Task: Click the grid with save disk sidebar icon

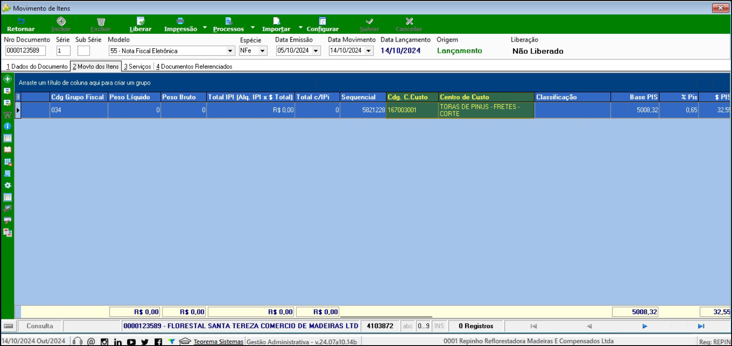Action: click(x=8, y=162)
